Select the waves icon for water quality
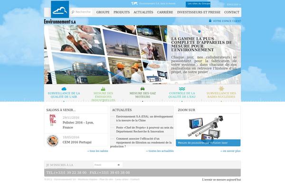 pyautogui.click(x=182, y=89)
